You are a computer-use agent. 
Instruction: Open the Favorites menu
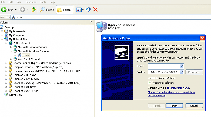point(31,2)
